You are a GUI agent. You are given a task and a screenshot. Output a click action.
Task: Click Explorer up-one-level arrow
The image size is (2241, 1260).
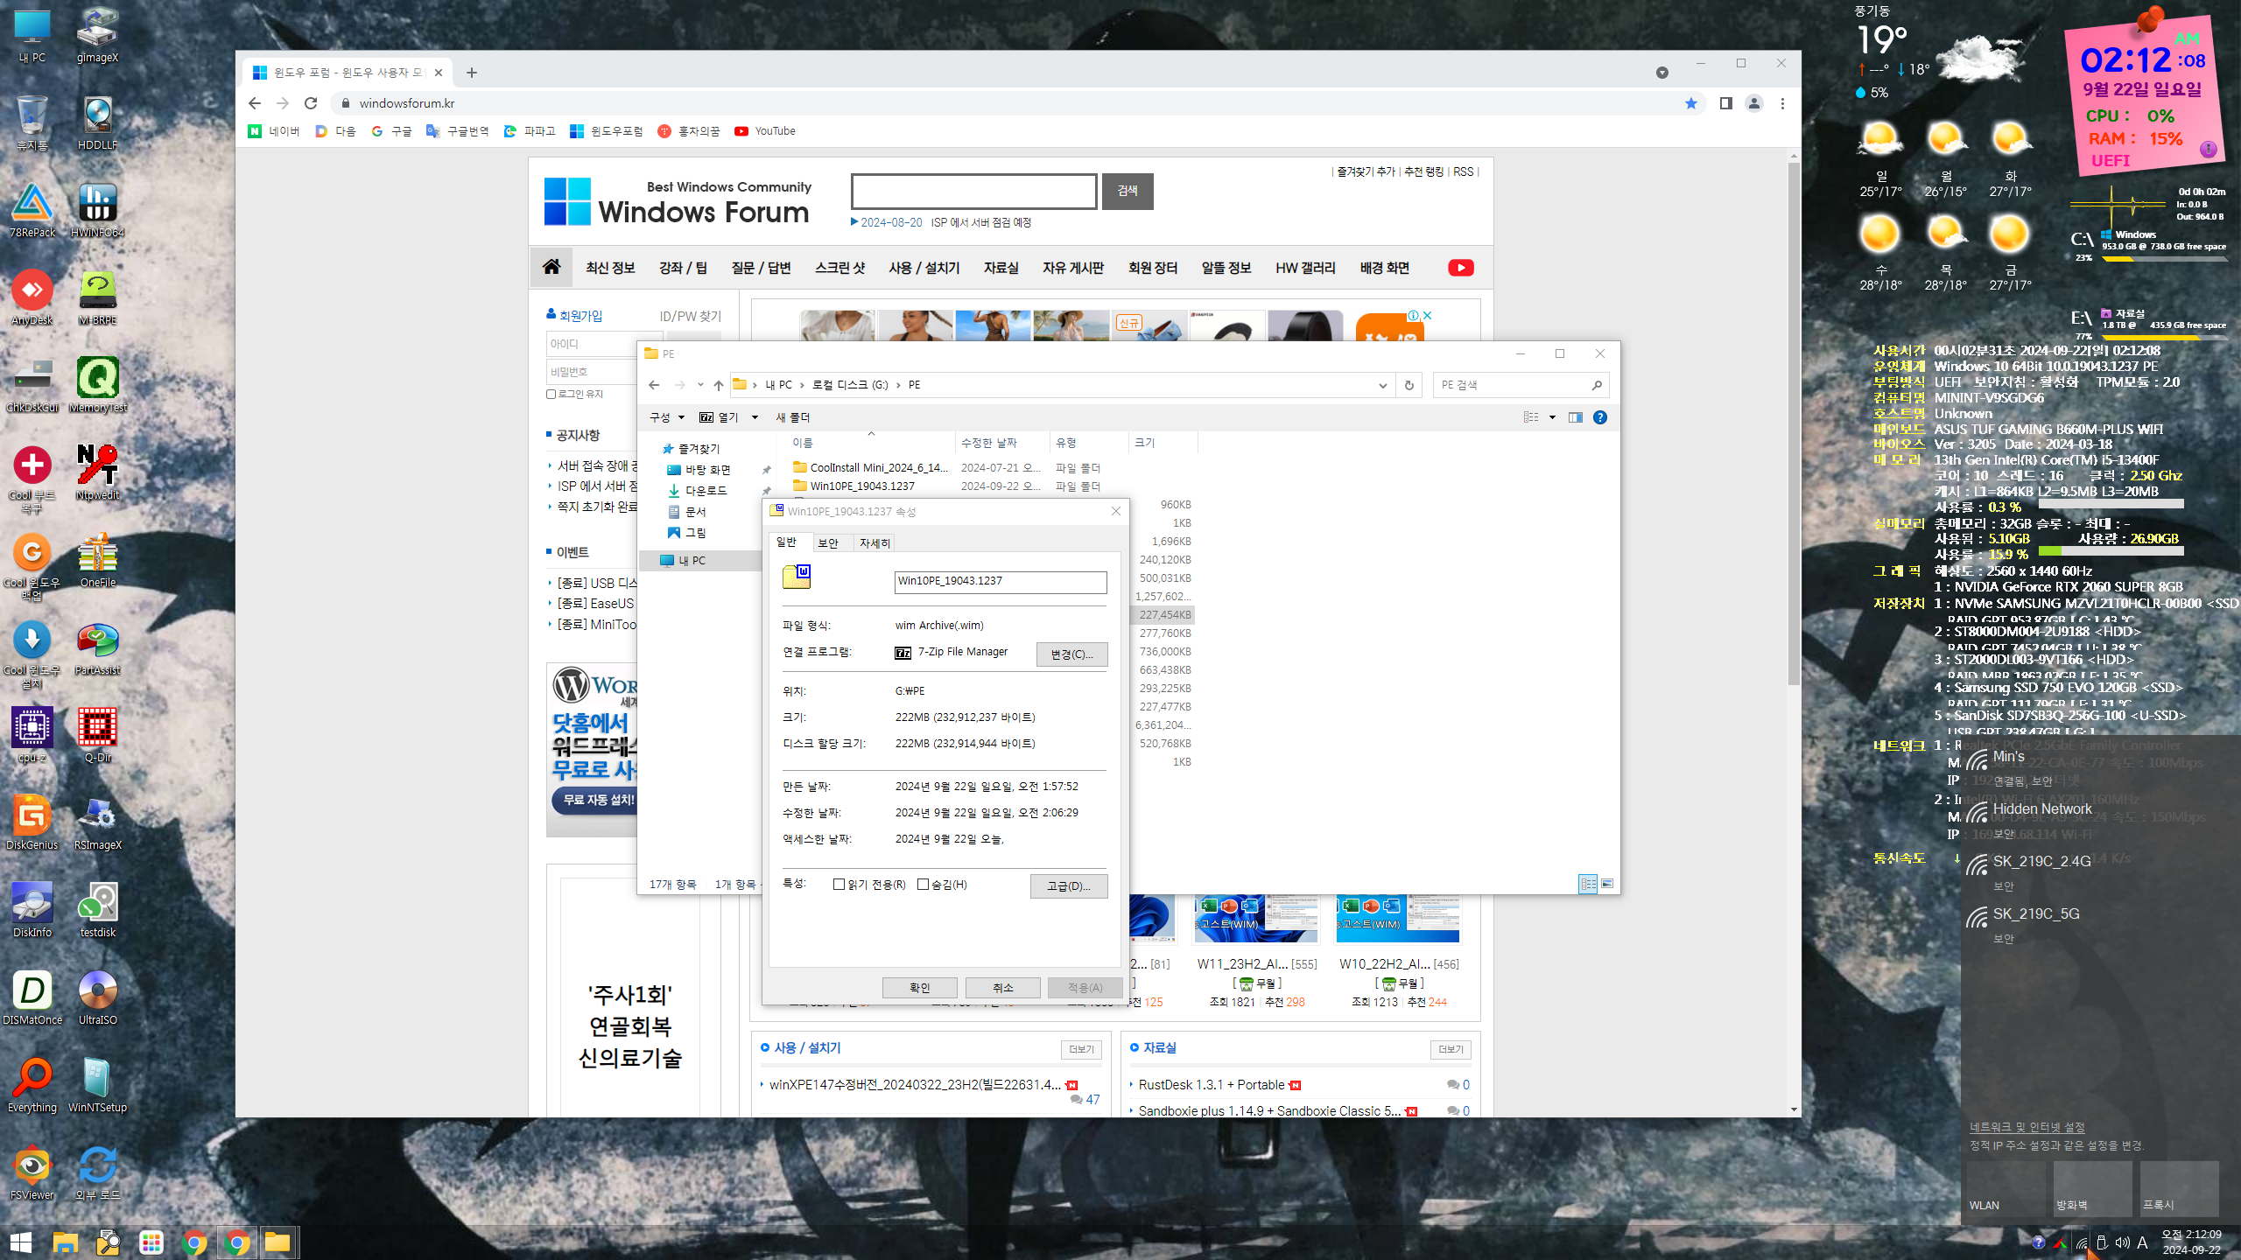coord(719,385)
